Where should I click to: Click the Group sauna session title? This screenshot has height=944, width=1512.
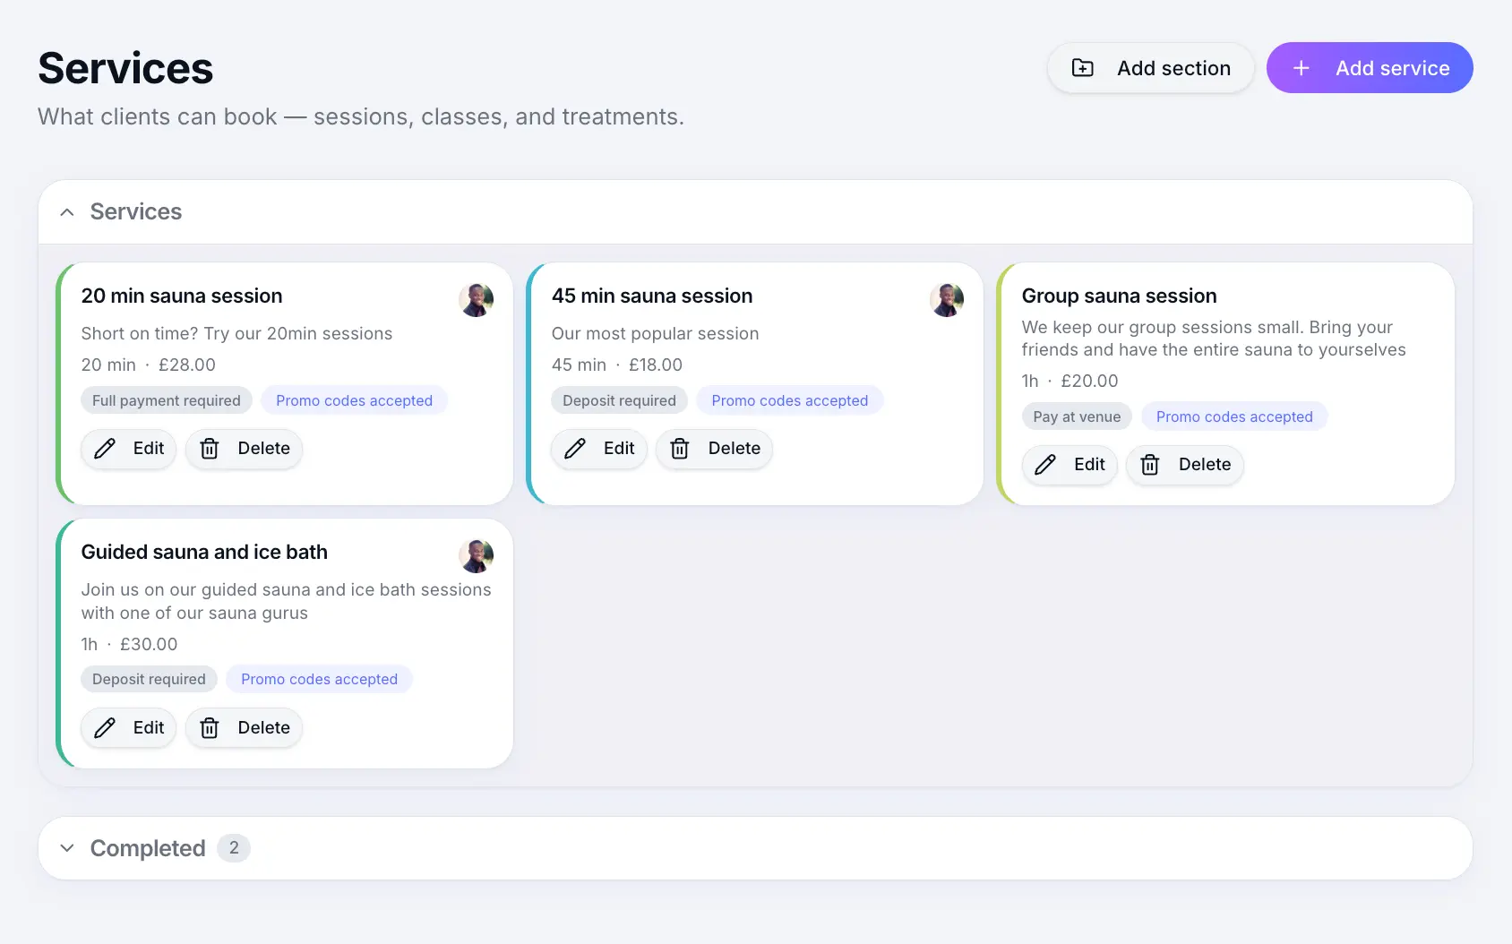(1120, 296)
